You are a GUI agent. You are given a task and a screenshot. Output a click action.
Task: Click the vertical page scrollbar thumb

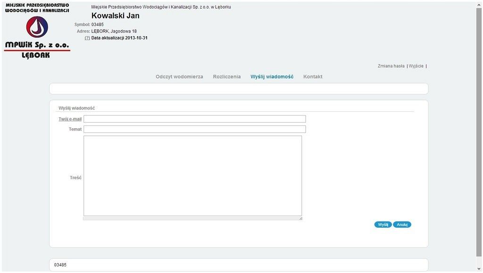coord(479,127)
